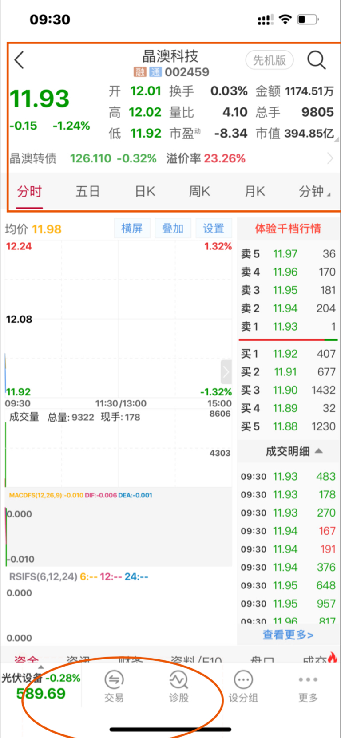Open the 交易 trade icon

coord(114,687)
